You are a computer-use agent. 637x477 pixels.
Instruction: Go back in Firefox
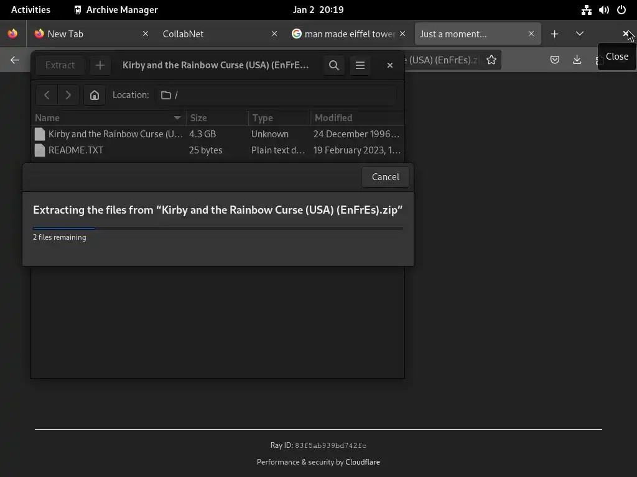click(x=15, y=60)
